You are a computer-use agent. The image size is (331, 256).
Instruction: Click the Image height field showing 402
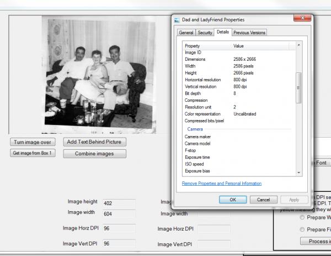click(x=119, y=203)
